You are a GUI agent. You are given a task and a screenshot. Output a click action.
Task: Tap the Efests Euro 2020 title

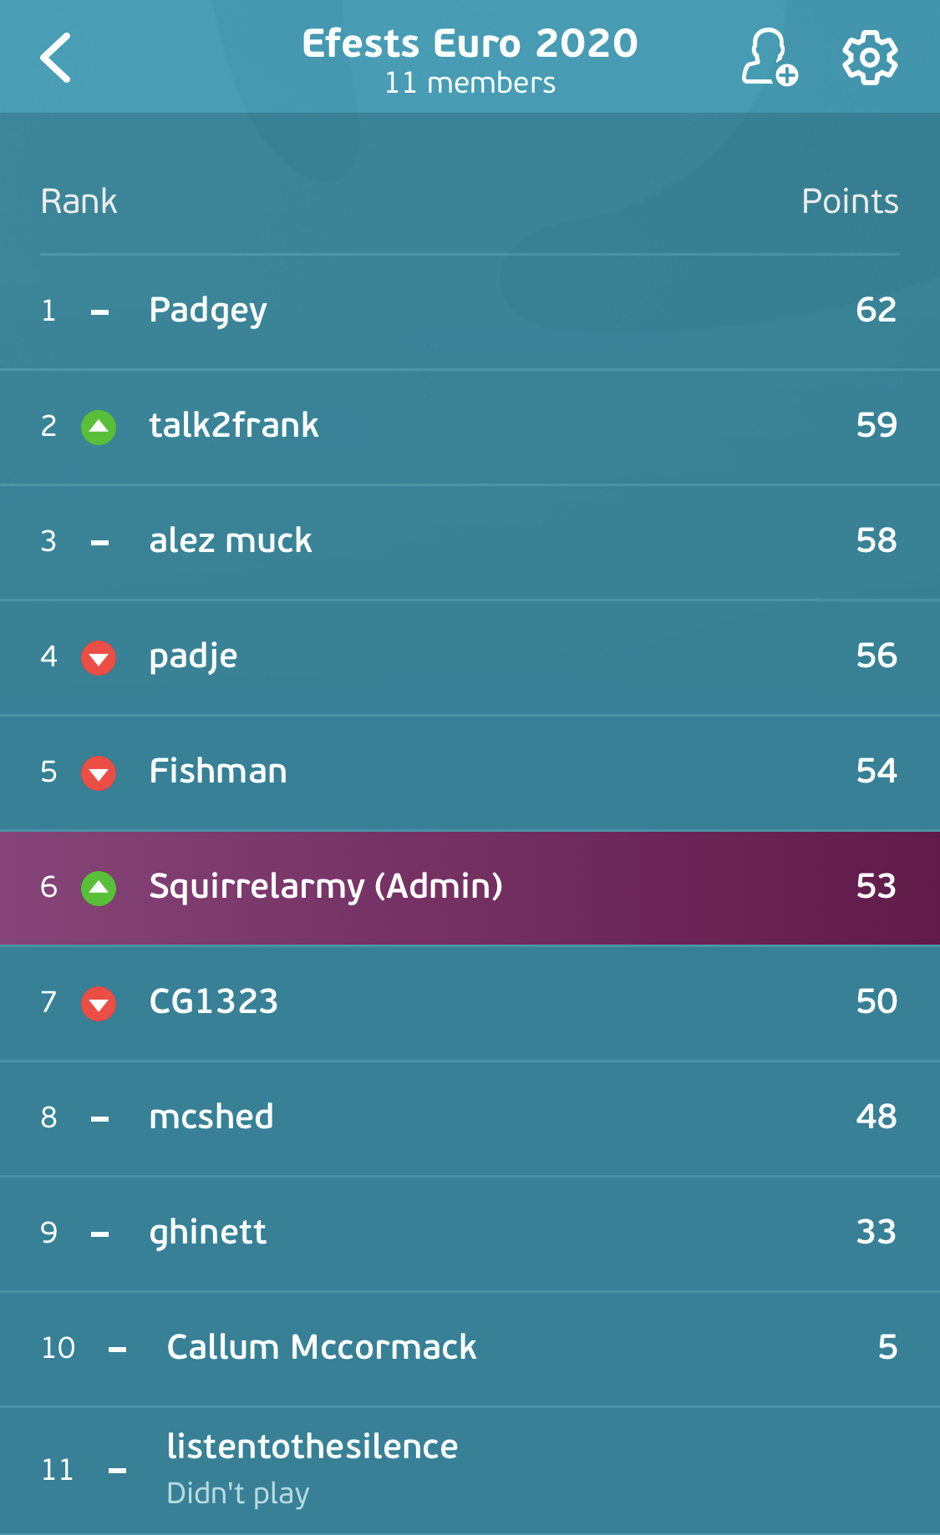click(470, 43)
